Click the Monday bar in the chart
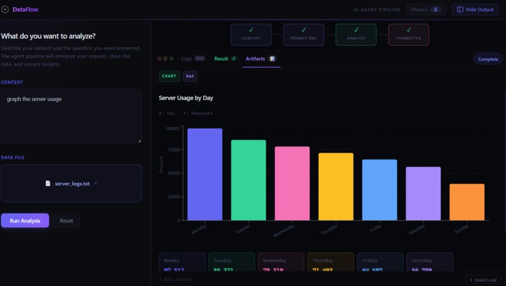506x286 pixels. [x=205, y=175]
